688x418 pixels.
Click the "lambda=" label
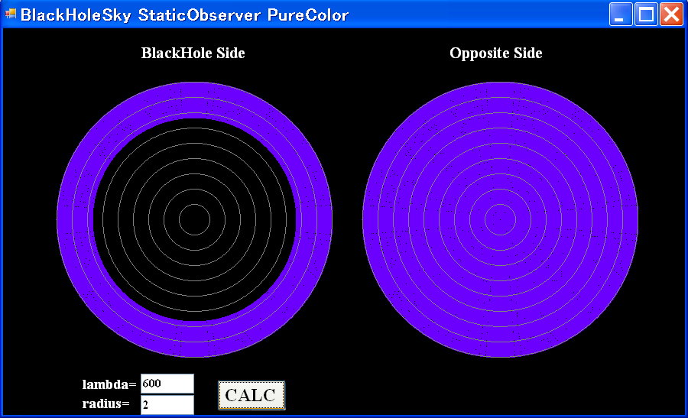point(109,384)
